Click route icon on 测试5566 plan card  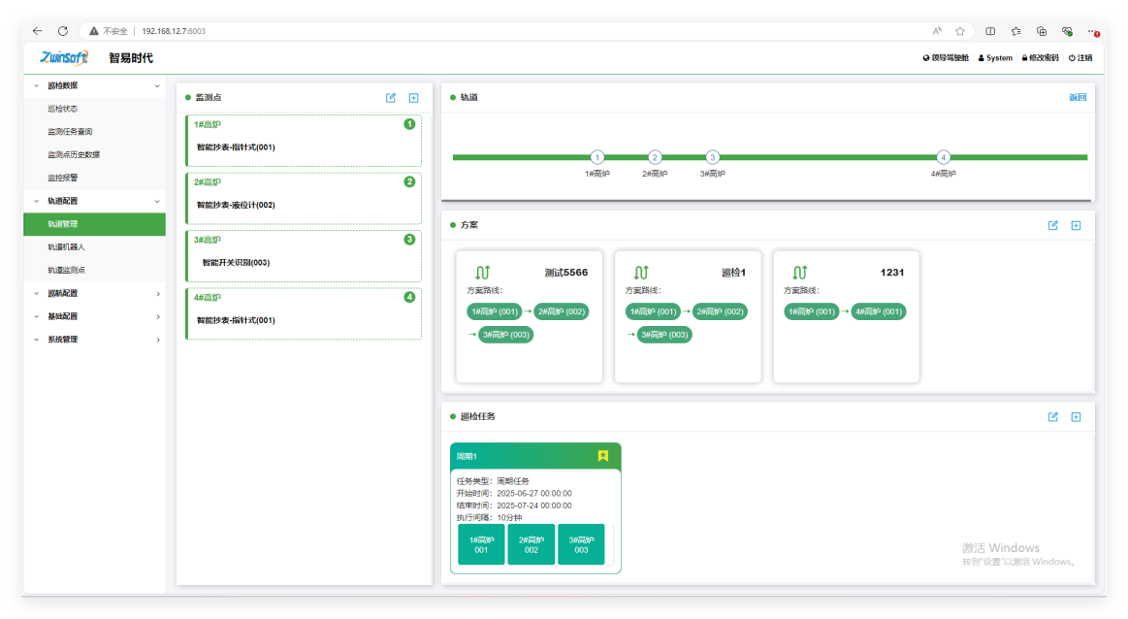[482, 273]
